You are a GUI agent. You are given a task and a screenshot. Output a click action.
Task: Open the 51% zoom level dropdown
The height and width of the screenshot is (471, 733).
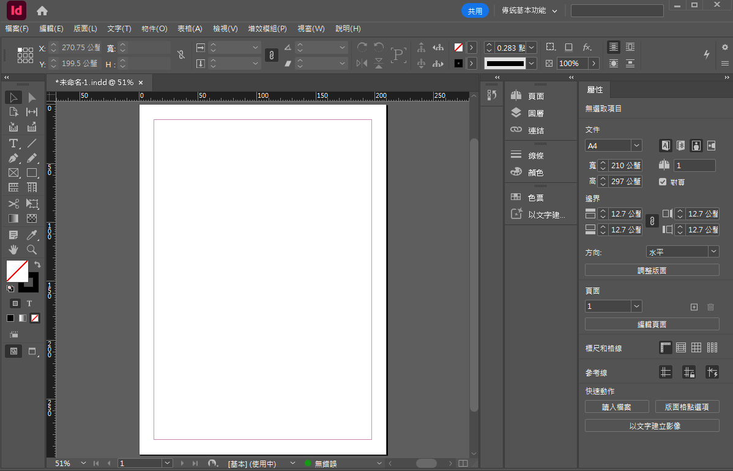coord(83,463)
